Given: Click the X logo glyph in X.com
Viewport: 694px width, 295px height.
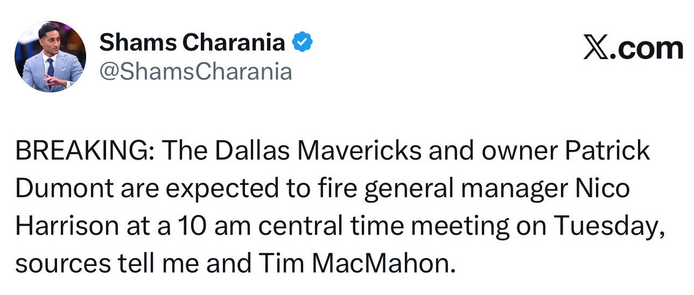Looking at the screenshot, I should (x=595, y=49).
